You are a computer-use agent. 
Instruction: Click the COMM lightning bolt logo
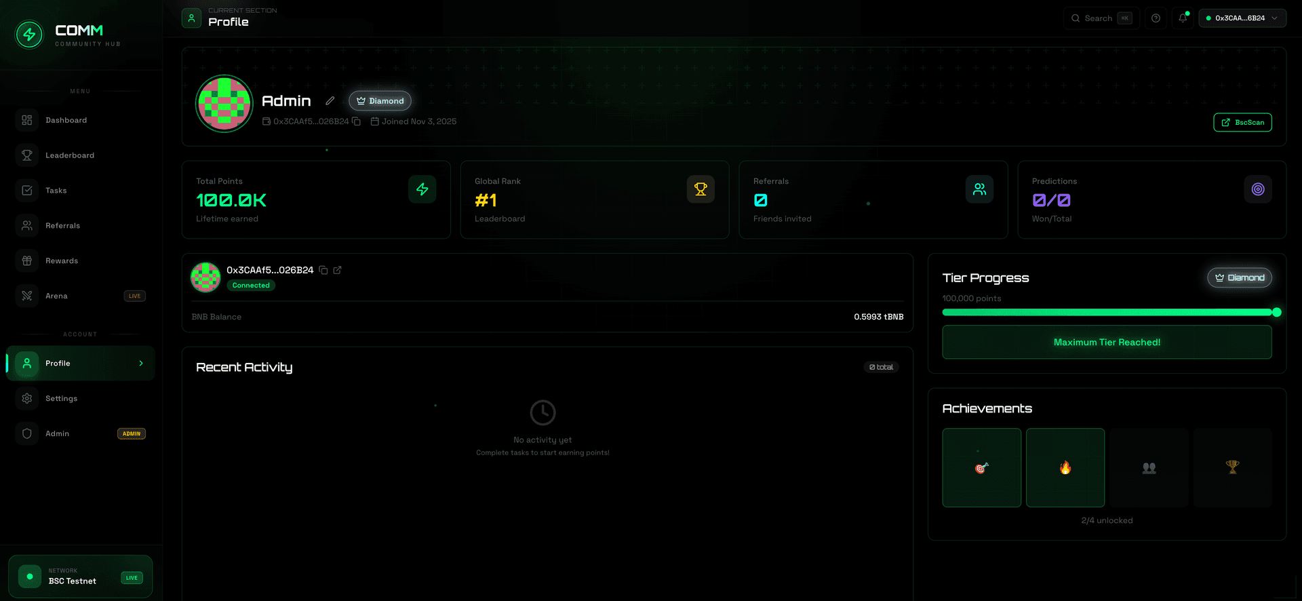(29, 35)
